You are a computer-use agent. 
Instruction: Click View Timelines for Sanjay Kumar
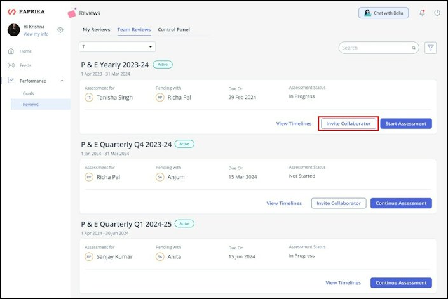(343, 282)
